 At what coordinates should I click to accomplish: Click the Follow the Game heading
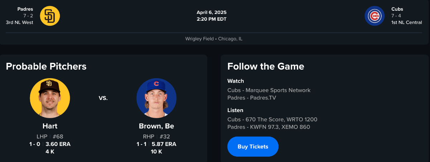(x=266, y=66)
